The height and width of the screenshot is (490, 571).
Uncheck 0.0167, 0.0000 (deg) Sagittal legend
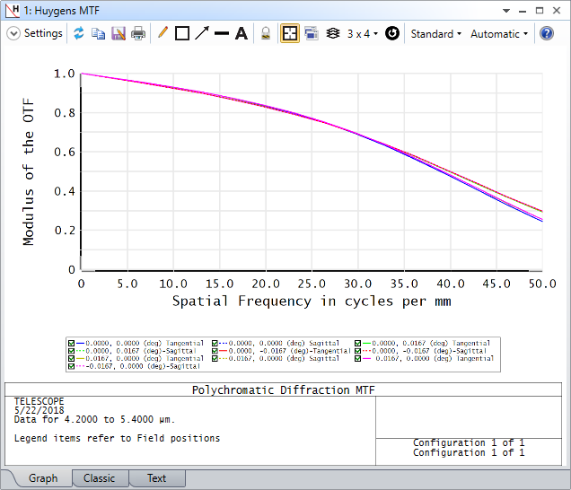215,359
